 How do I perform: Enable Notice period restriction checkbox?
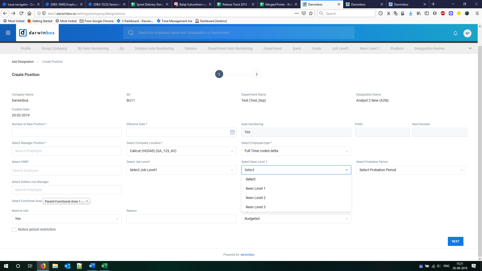(x=14, y=230)
